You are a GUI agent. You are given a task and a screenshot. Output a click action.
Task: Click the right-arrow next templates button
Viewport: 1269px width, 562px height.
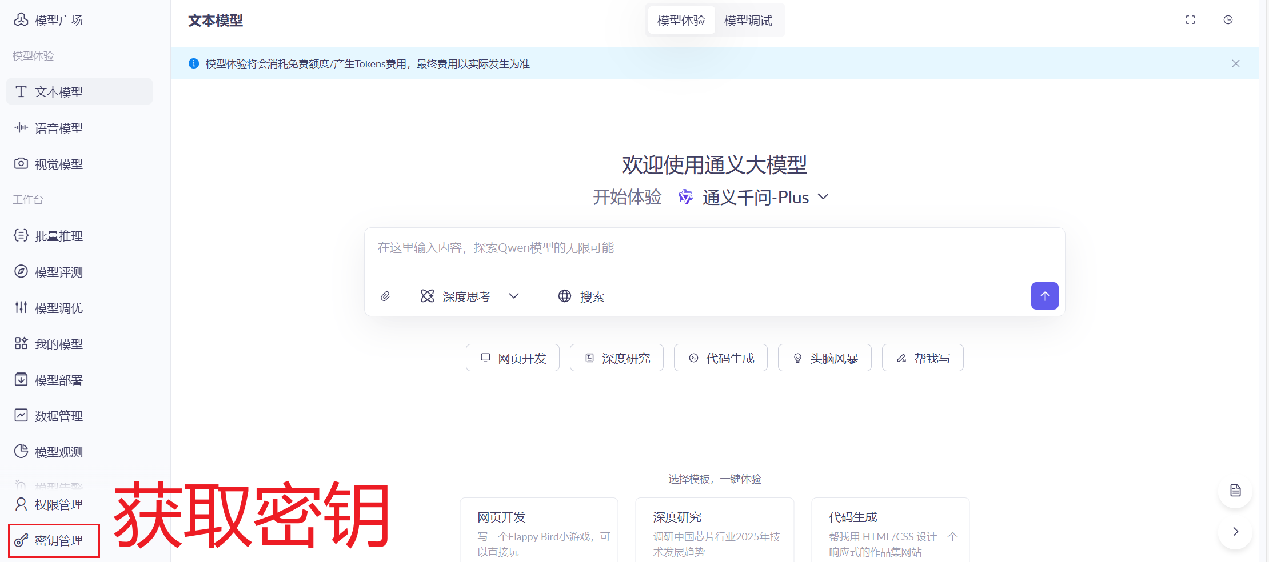(x=1235, y=532)
